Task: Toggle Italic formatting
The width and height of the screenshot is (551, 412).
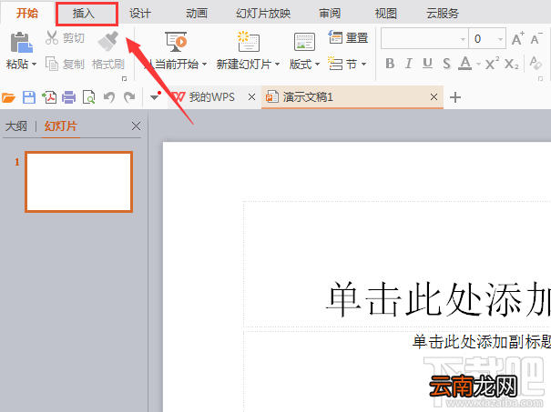Action: [408, 64]
